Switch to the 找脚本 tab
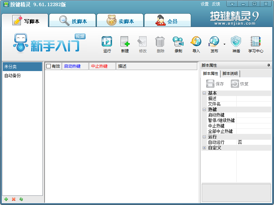Screen dimensions: 274x205 [x=73, y=20]
